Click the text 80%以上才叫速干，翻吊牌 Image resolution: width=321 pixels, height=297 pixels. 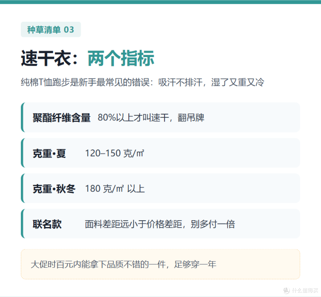151,118
